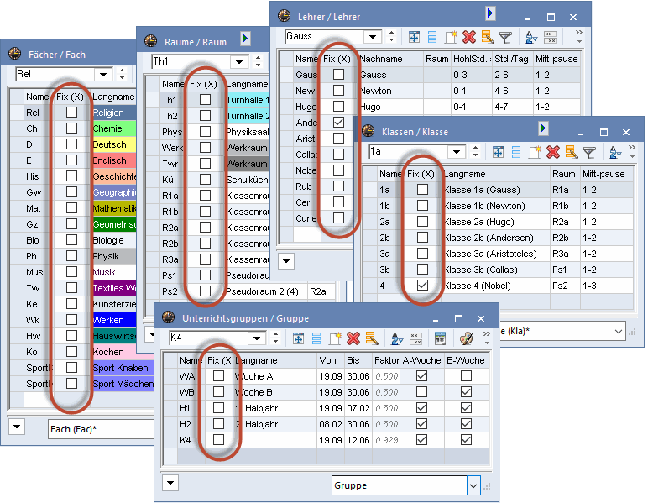
Task: Uncheck Fix (X) for teacher Ande
Action: coord(338,122)
